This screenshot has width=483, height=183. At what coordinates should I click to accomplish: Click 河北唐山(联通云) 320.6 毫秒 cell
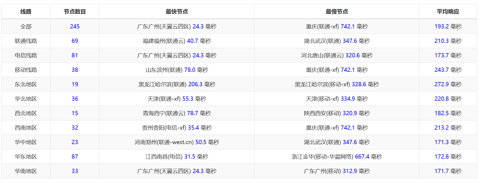(337, 55)
